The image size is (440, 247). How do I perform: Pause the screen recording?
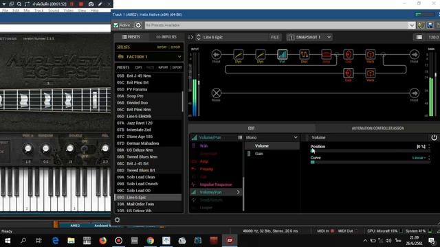(71, 4)
